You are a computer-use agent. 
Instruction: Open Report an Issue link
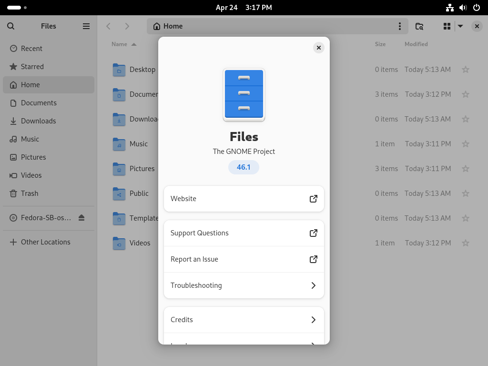[x=244, y=259]
